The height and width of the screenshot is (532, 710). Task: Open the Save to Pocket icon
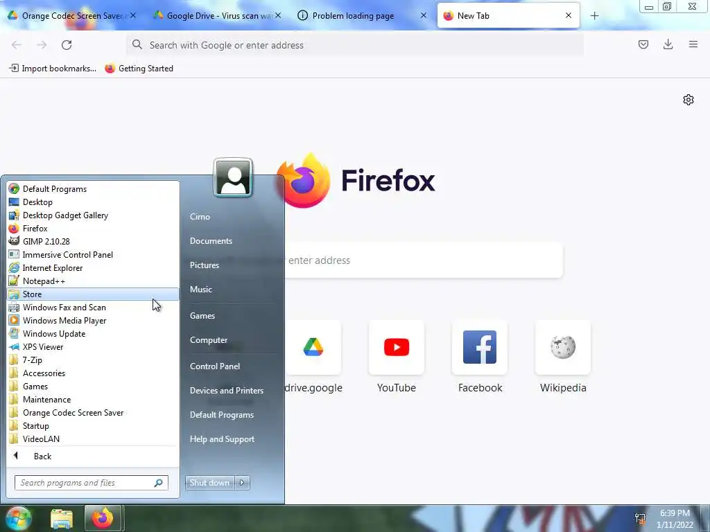[643, 44]
